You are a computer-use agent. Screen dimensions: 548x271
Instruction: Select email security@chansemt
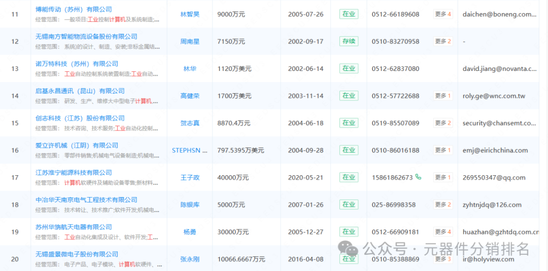[499, 123]
